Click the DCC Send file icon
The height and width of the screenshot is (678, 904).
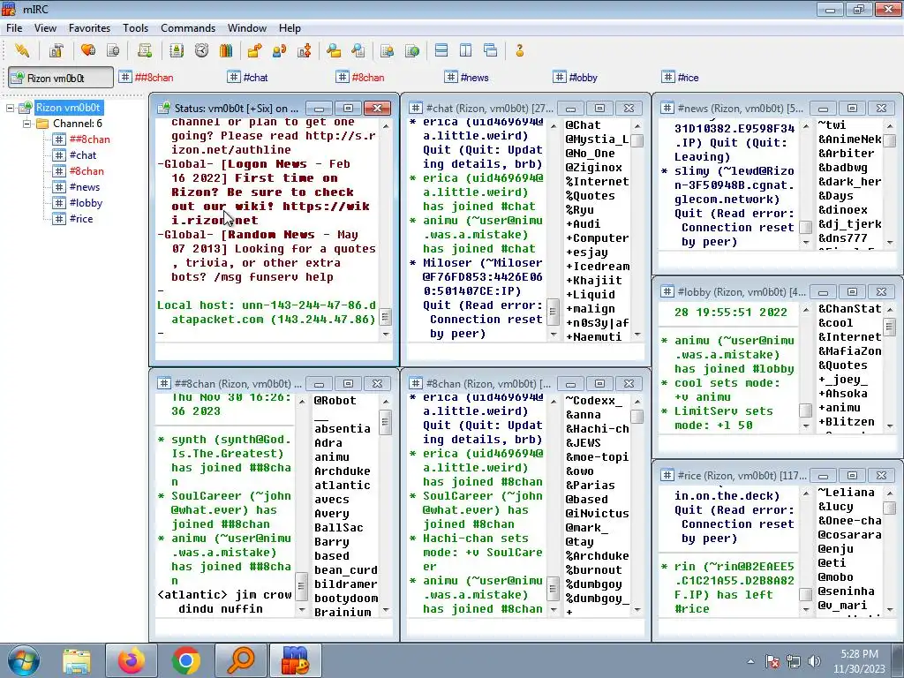tap(254, 50)
